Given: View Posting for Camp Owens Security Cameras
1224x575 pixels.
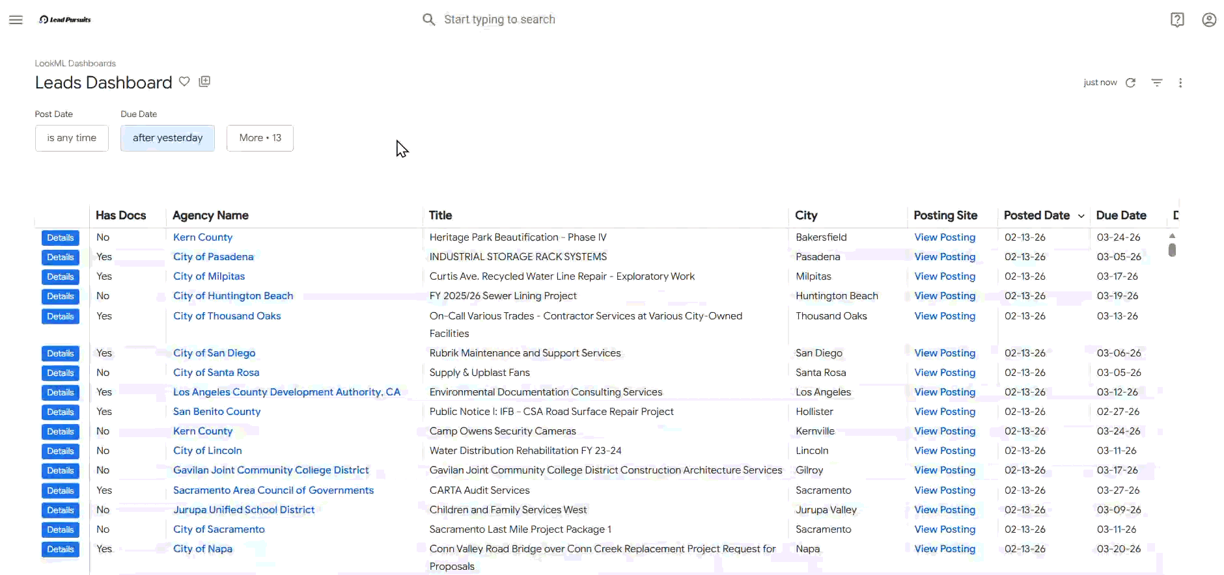Looking at the screenshot, I should pos(945,431).
